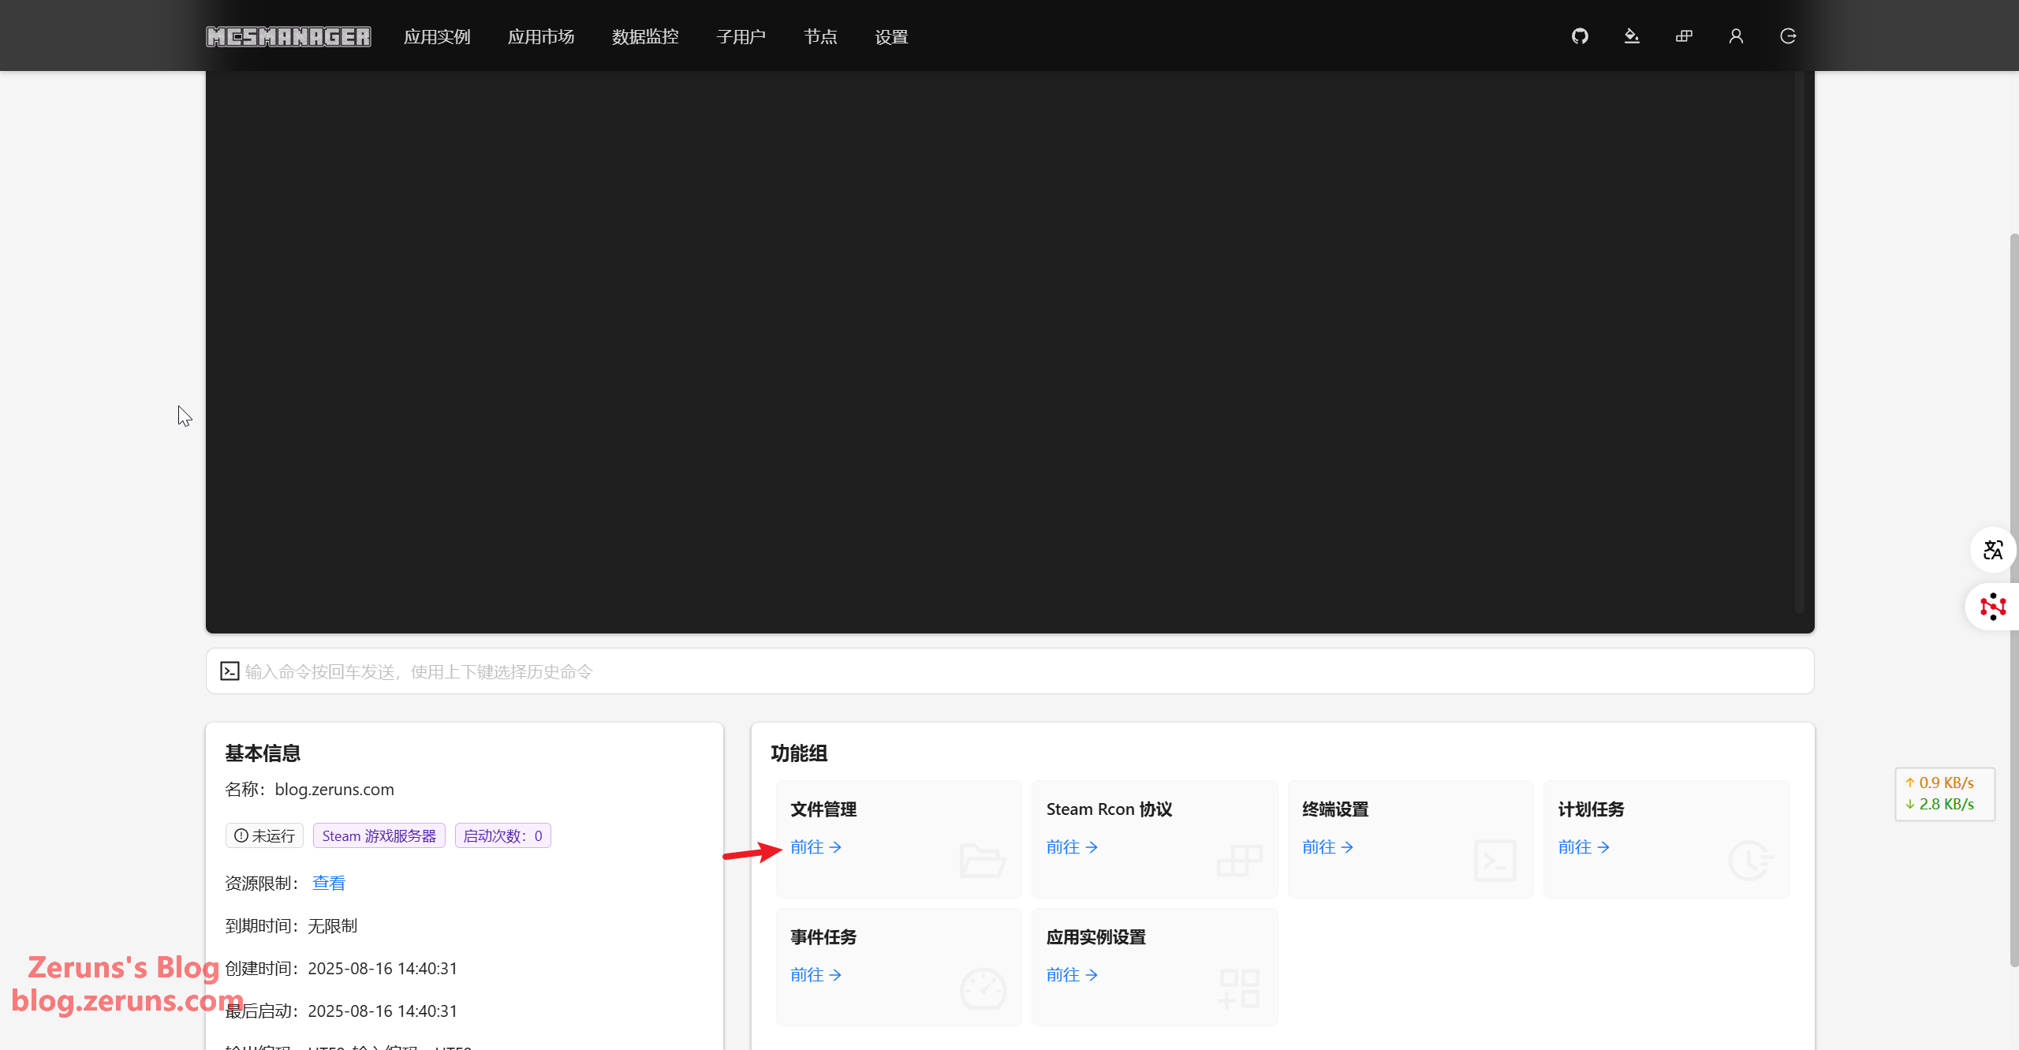Click 前往 under 应用实例设置

pos(1071,975)
